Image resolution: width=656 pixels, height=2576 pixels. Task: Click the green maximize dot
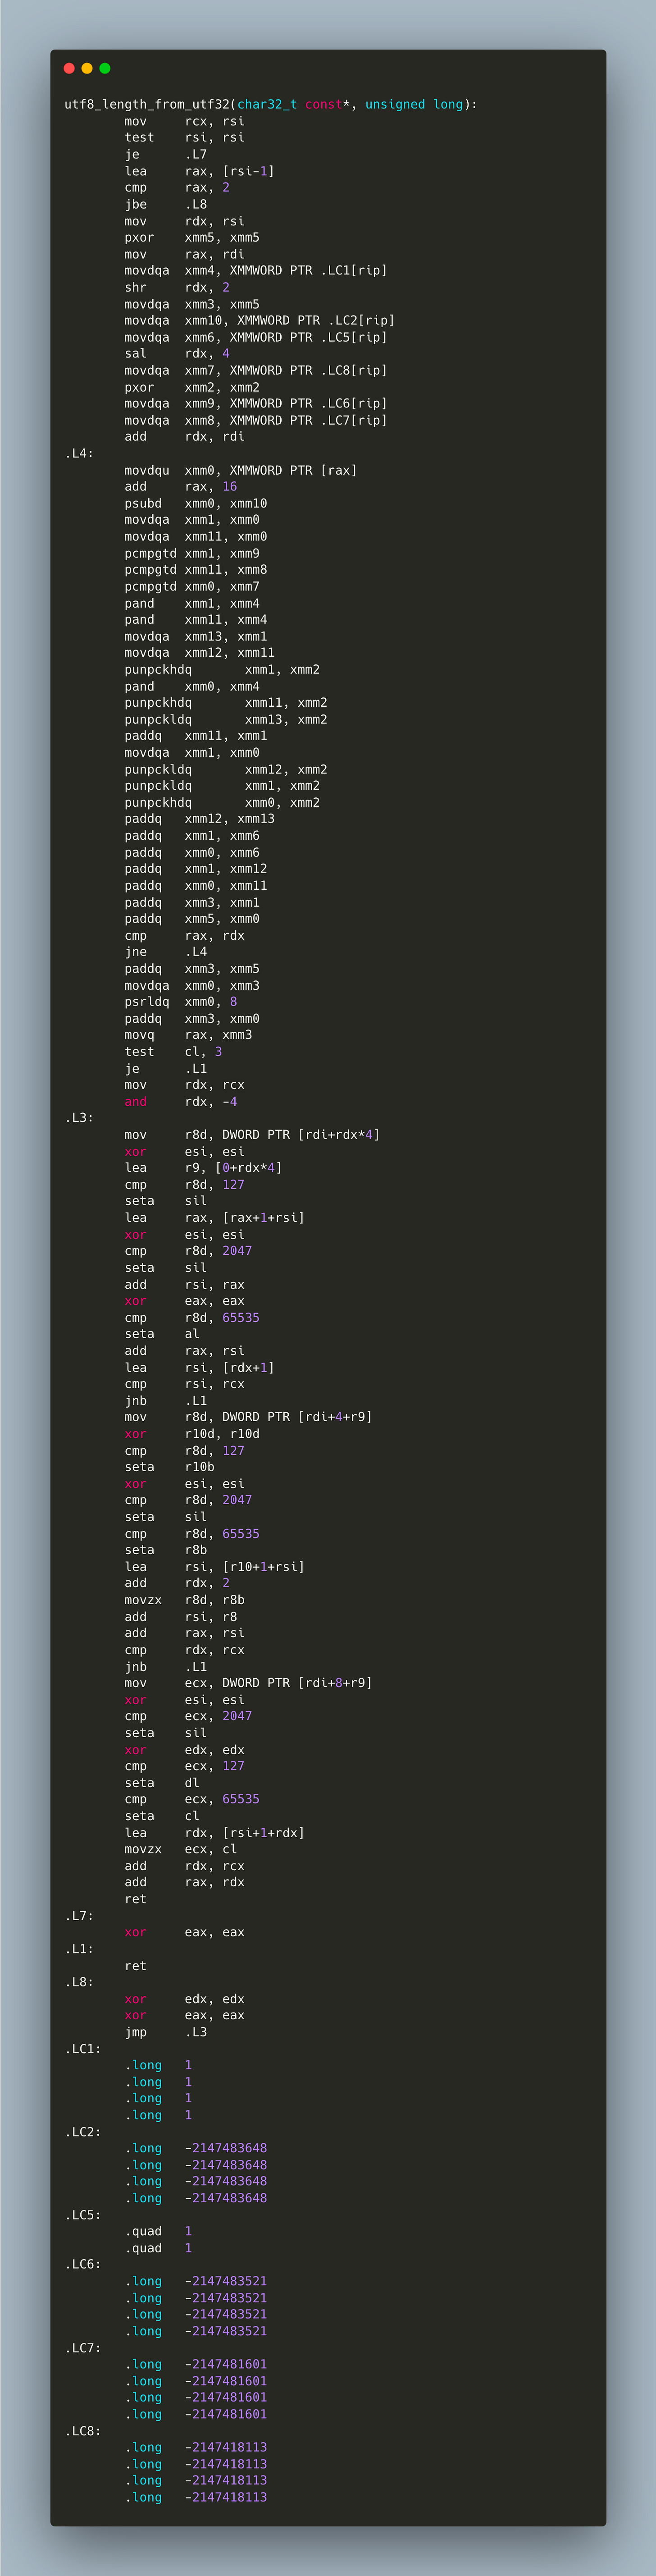coord(105,68)
